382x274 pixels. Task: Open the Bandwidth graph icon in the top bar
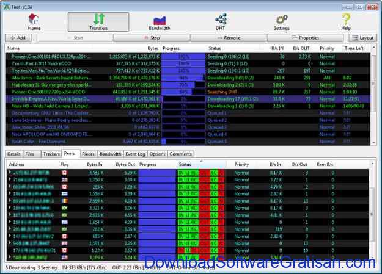coord(160,20)
